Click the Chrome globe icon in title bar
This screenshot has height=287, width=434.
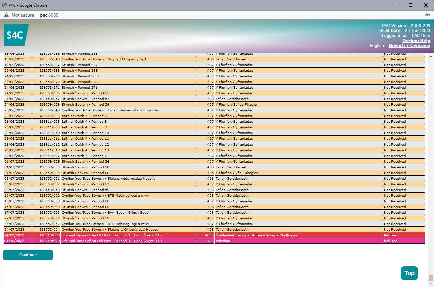point(4,5)
